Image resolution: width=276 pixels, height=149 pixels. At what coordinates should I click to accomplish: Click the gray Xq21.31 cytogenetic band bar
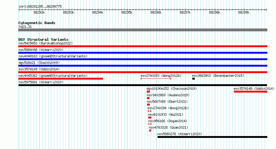[143, 30]
